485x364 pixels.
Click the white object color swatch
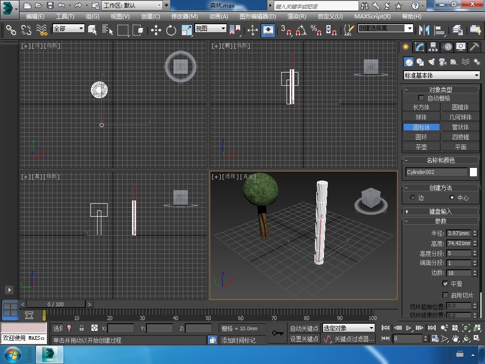coord(473,172)
